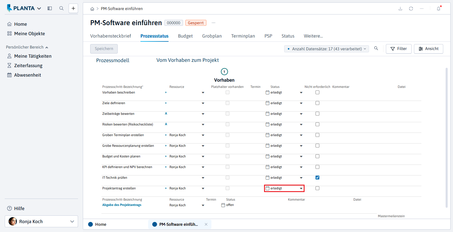Open the three-dot menu in top bar
The image size is (453, 232).
pos(422,9)
